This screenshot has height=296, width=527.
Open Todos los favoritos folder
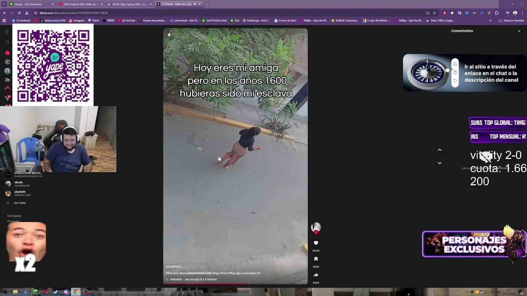511,20
